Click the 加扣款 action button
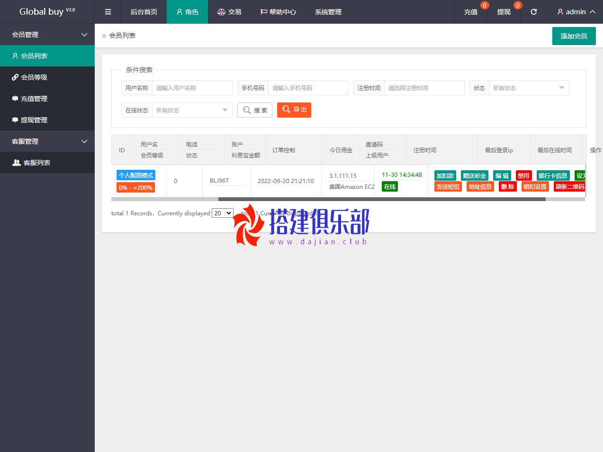The image size is (603, 452). (x=445, y=175)
